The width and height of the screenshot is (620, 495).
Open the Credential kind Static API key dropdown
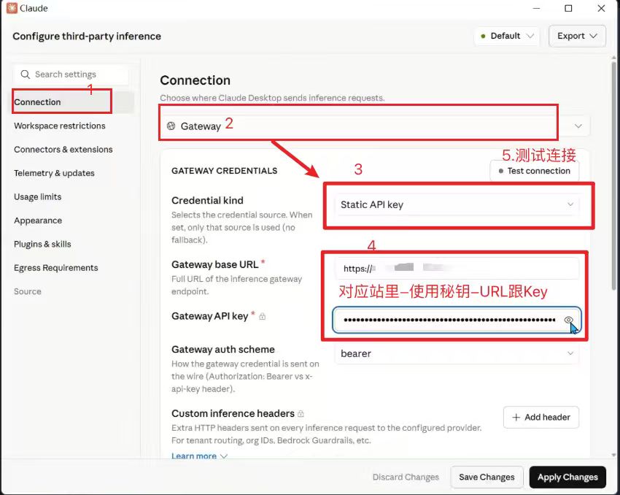pyautogui.click(x=457, y=204)
